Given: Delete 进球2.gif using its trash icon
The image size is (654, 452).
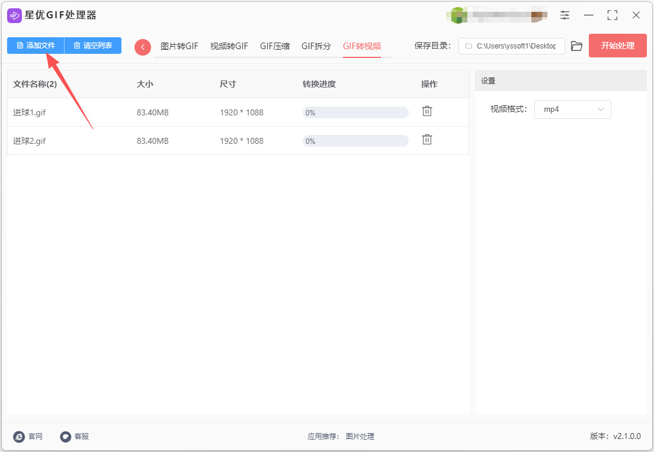Looking at the screenshot, I should coord(427,140).
